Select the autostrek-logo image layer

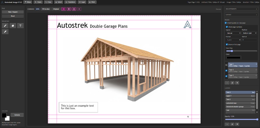pos(240,103)
